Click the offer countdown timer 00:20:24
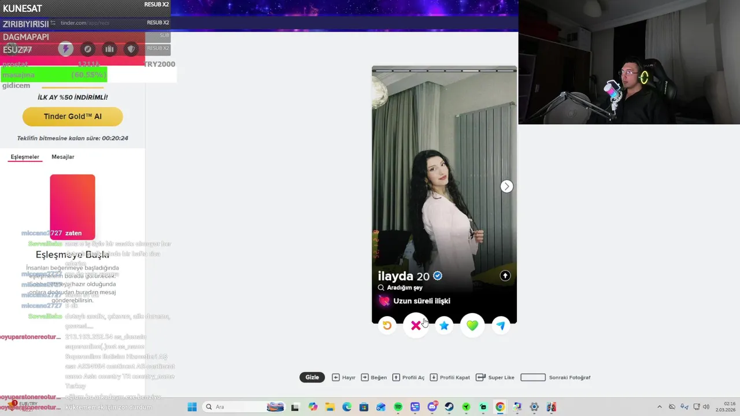Screen dimensions: 740x416 [x=115, y=138]
